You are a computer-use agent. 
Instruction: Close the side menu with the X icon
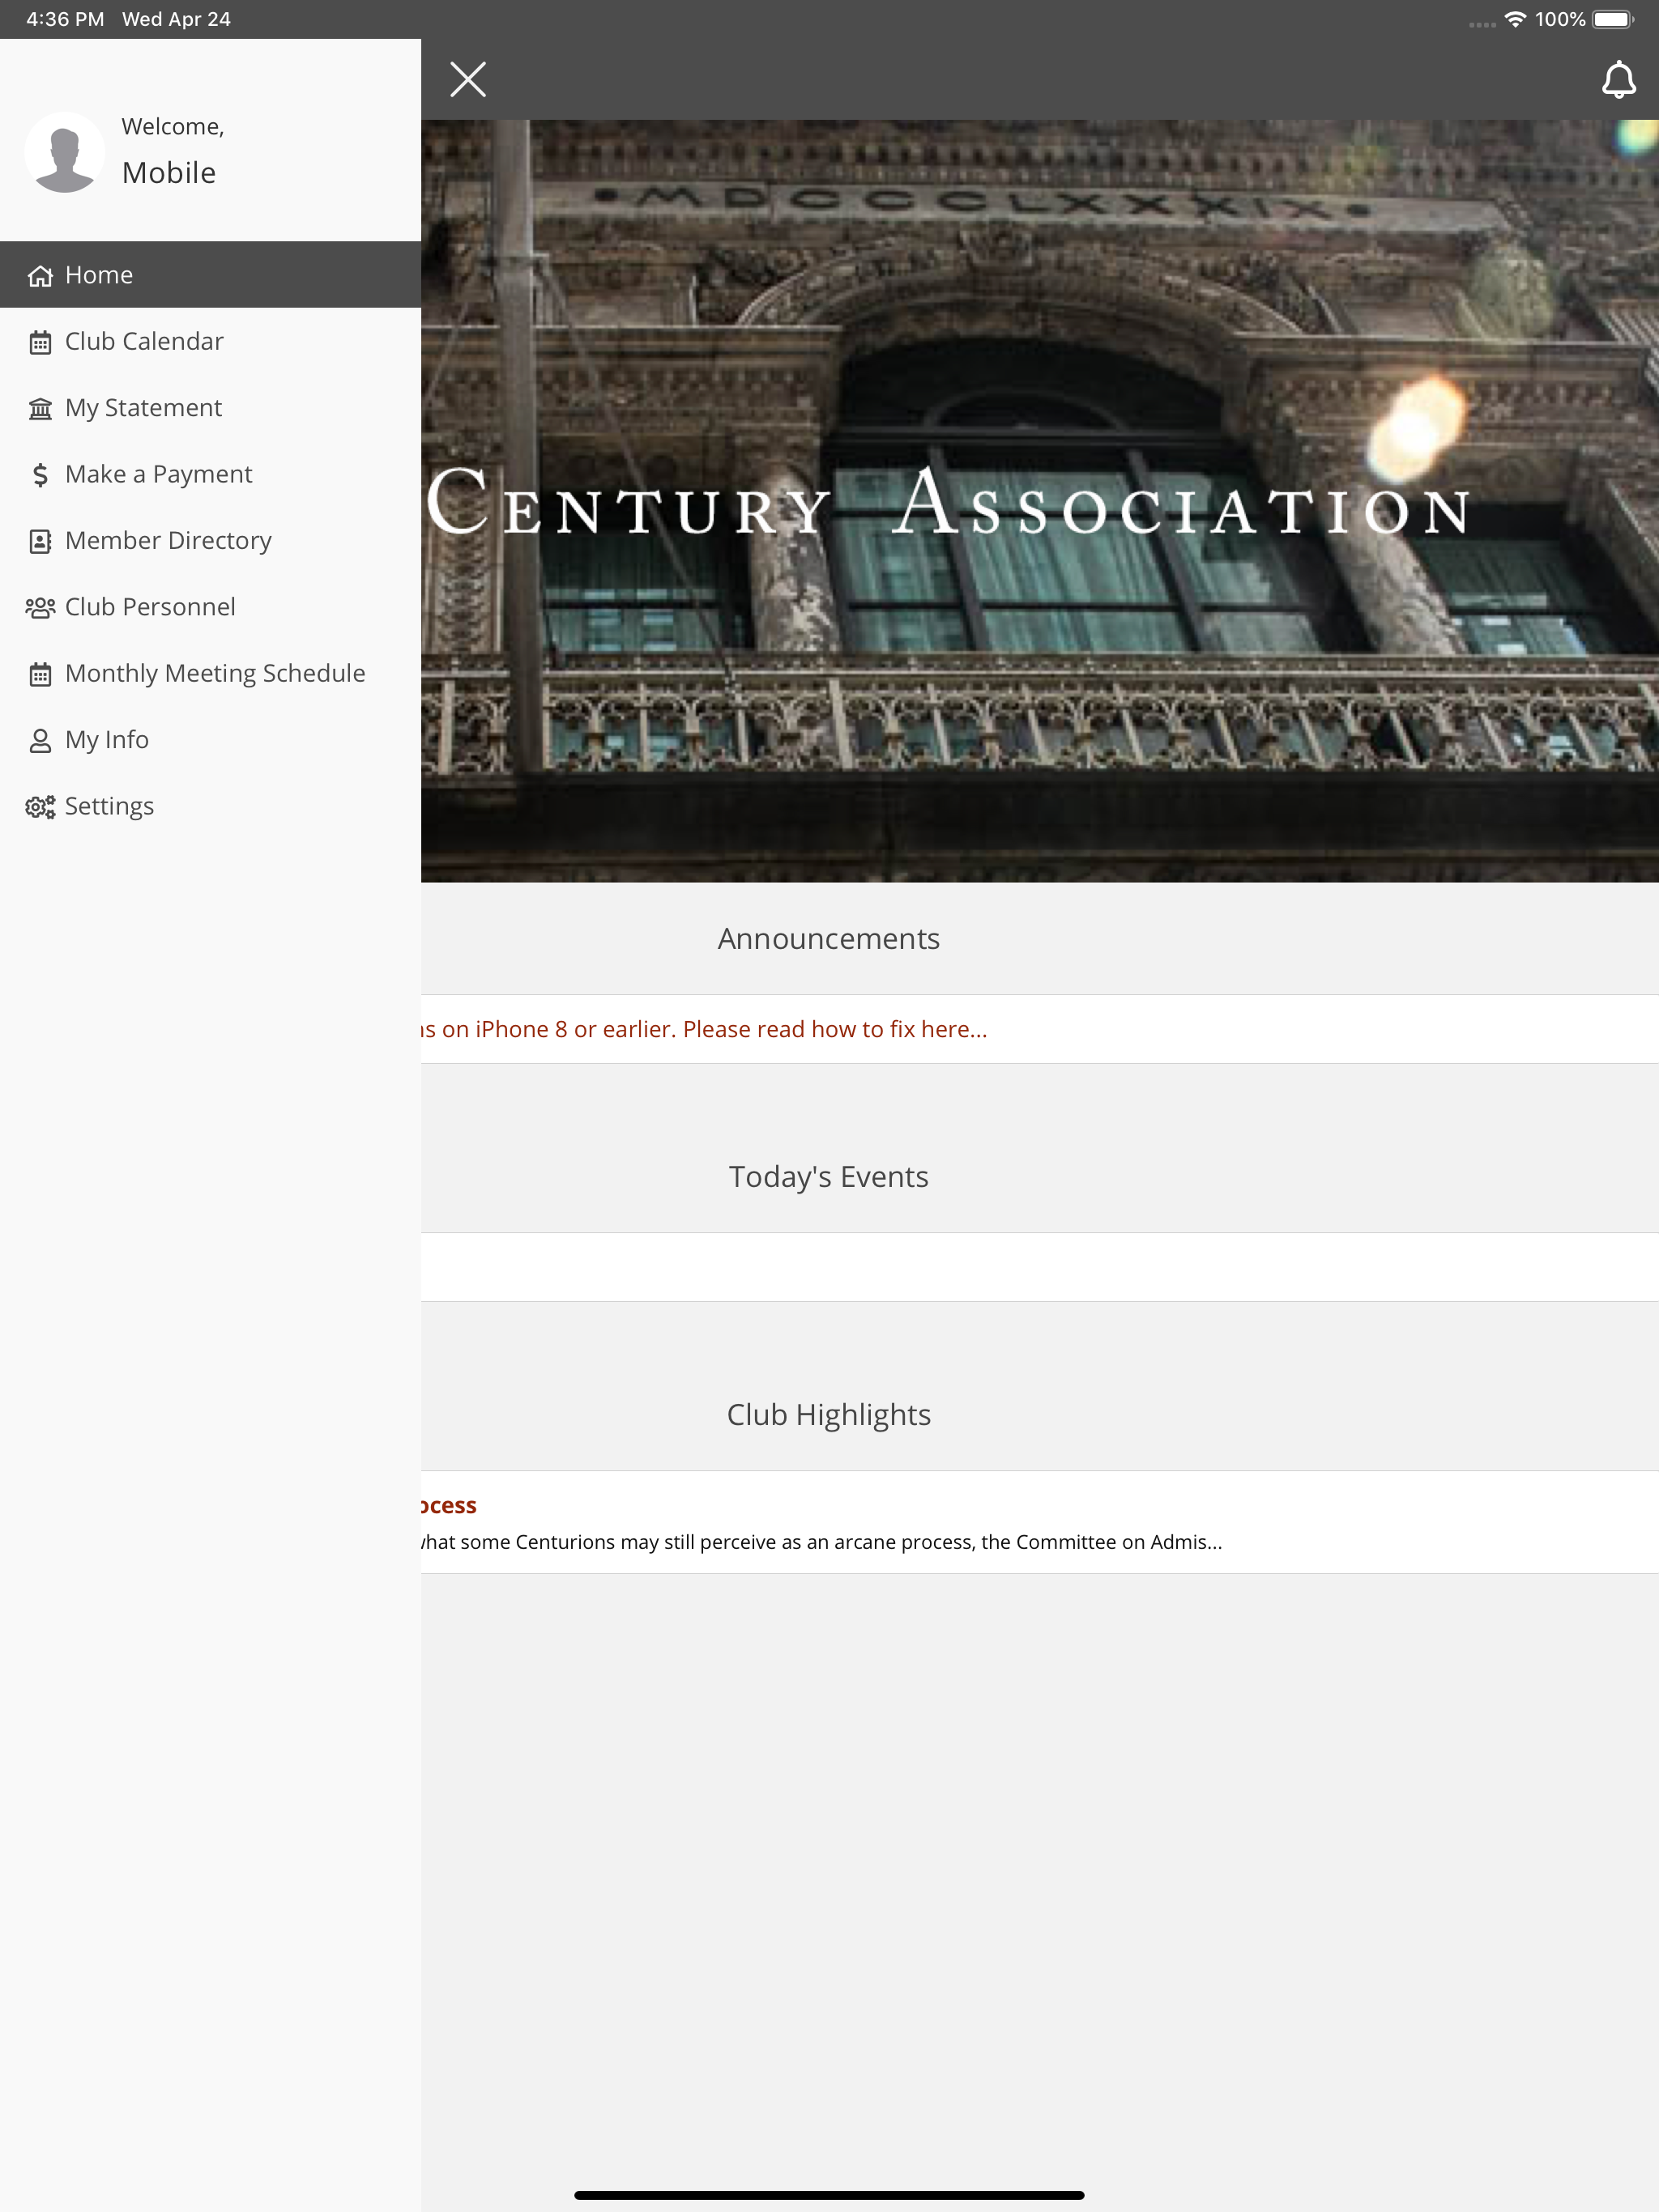coord(467,80)
